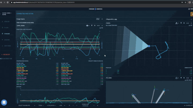Open the Fetch device selector dropdown
193x108 pixels.
[7, 14]
